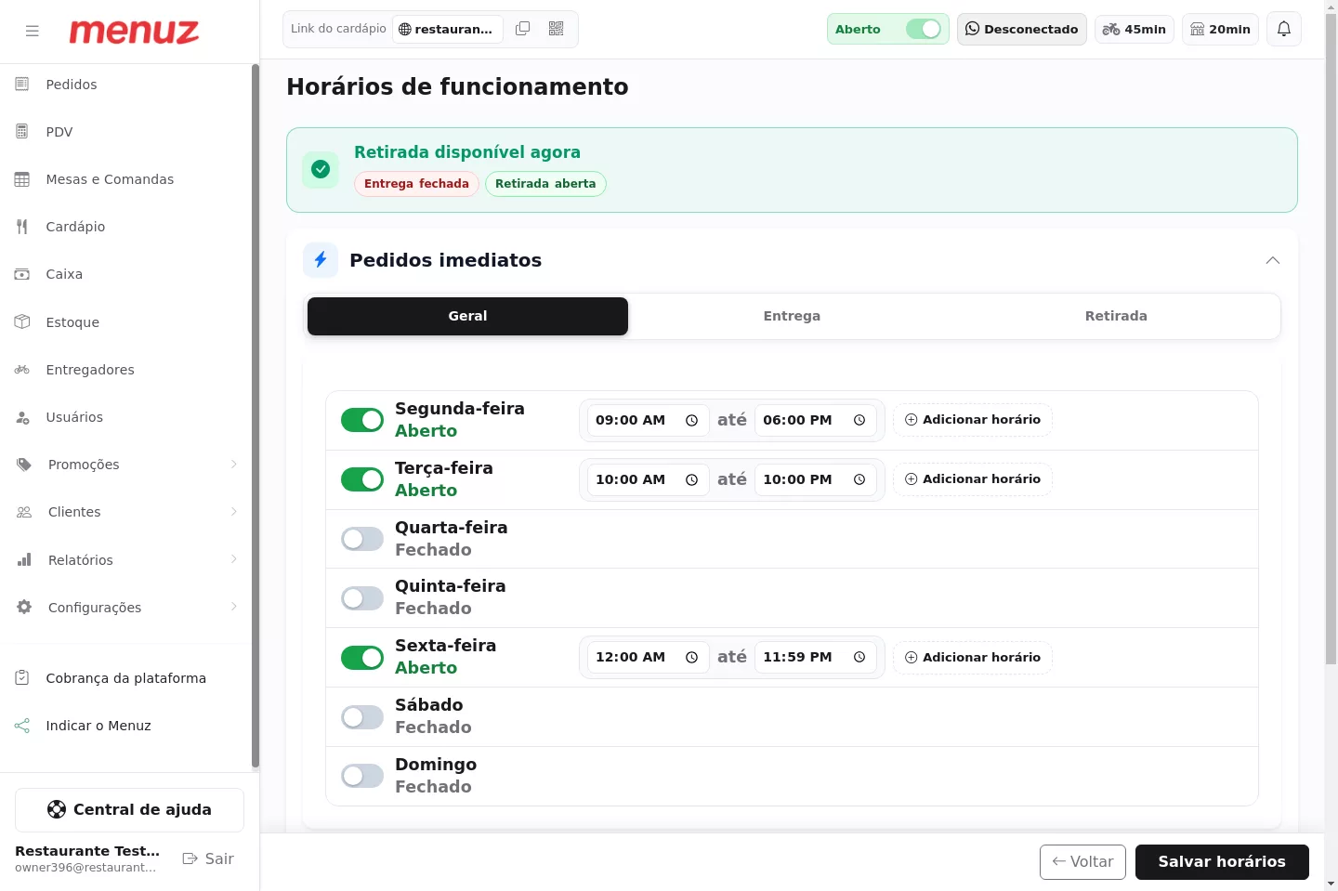Disable Segunda-feira opening toggle

click(x=362, y=420)
